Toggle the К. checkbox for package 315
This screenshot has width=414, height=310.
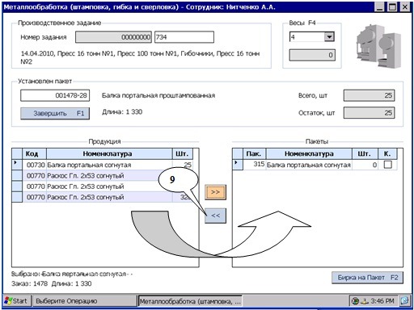pos(387,165)
